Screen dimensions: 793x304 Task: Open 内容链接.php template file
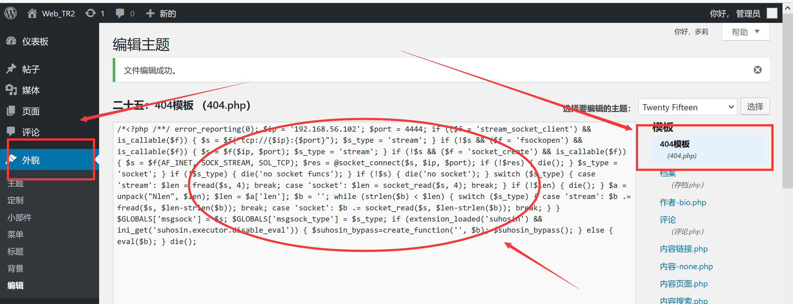pos(684,249)
